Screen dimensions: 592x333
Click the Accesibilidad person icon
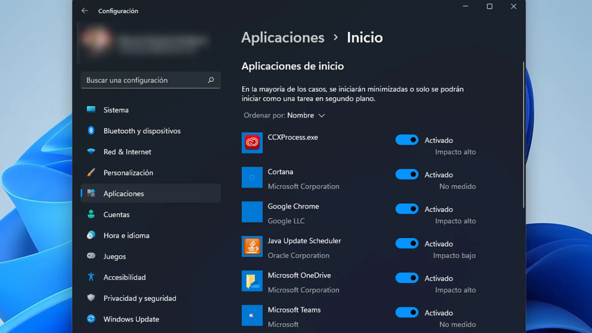pos(91,277)
